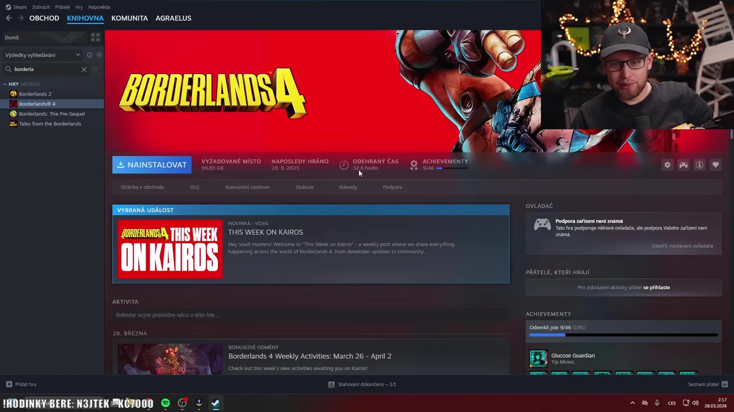Open the Návody link
Image resolution: width=734 pixels, height=412 pixels.
[348, 187]
